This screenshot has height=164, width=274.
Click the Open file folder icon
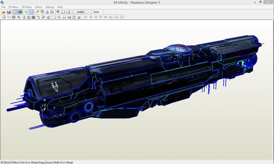[4, 12]
